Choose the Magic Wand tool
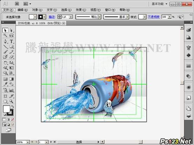Image resolution: width=194 pixels, height=145 pixels. point(5,36)
